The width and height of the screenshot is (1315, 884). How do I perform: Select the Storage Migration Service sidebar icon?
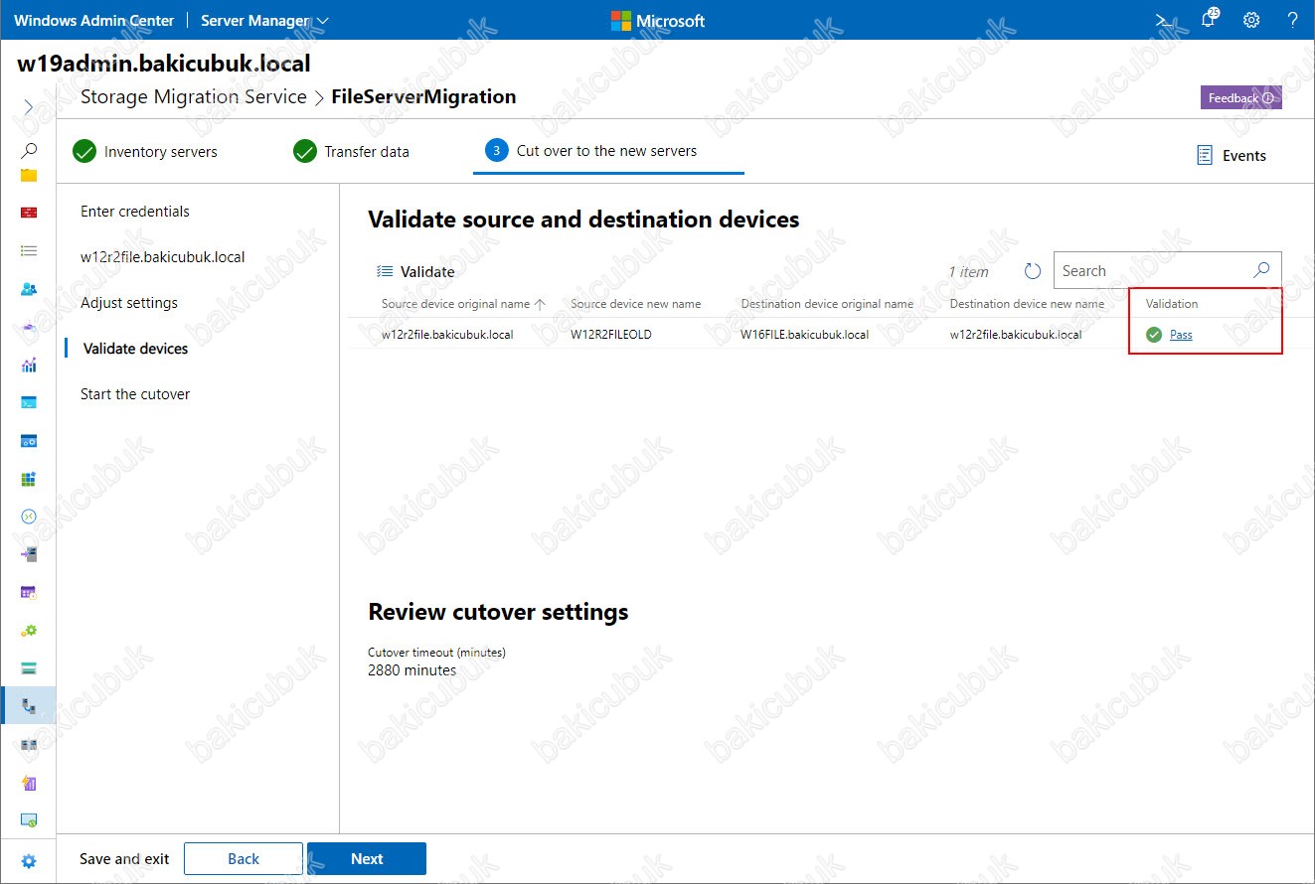point(29,706)
